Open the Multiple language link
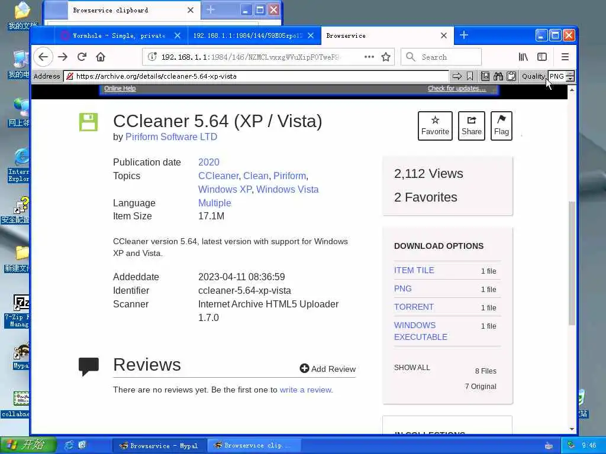 pos(214,203)
